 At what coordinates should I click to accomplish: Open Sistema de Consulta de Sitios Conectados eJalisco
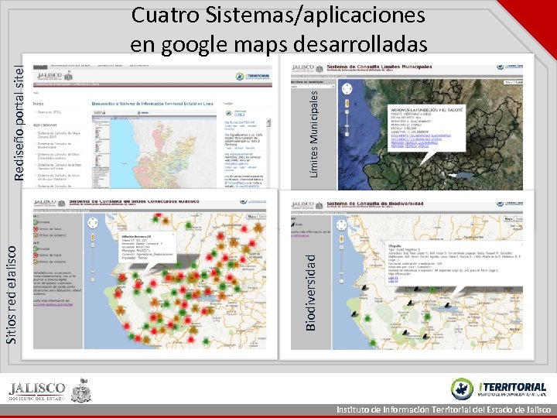[59, 156]
